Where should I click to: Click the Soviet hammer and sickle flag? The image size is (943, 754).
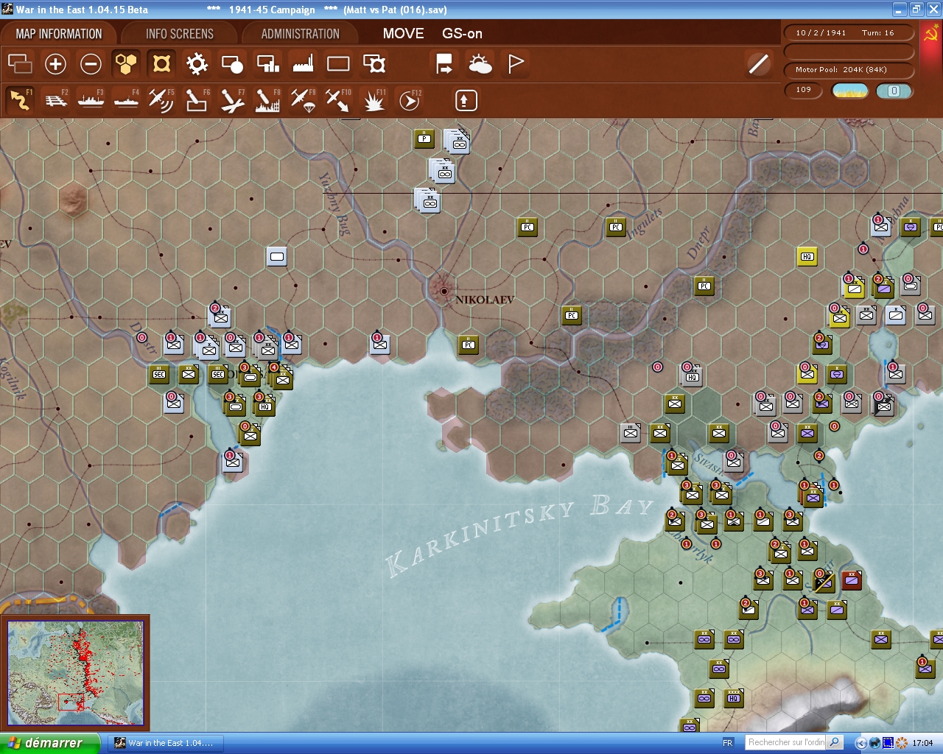(931, 34)
